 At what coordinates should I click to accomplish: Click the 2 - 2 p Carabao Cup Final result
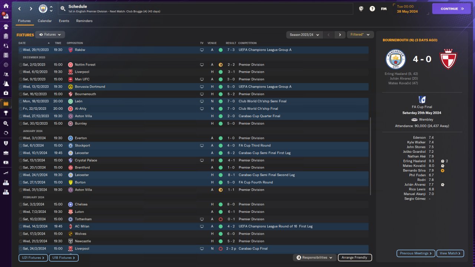231,248
